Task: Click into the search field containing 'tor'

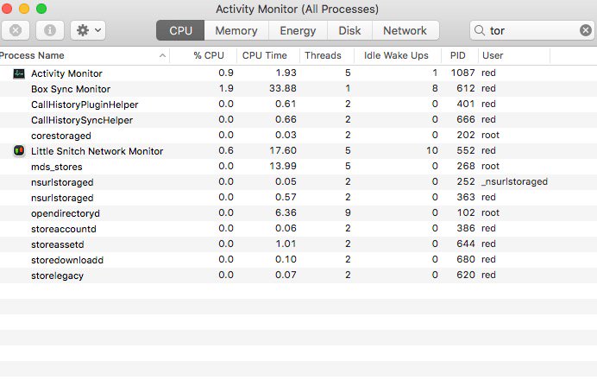Action: click(x=532, y=30)
